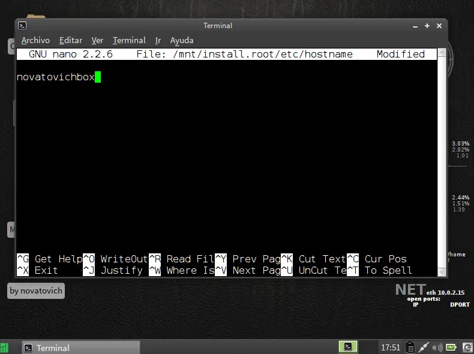Click the ^W Where Is shortcut
The width and height of the screenshot is (474, 354).
182,270
